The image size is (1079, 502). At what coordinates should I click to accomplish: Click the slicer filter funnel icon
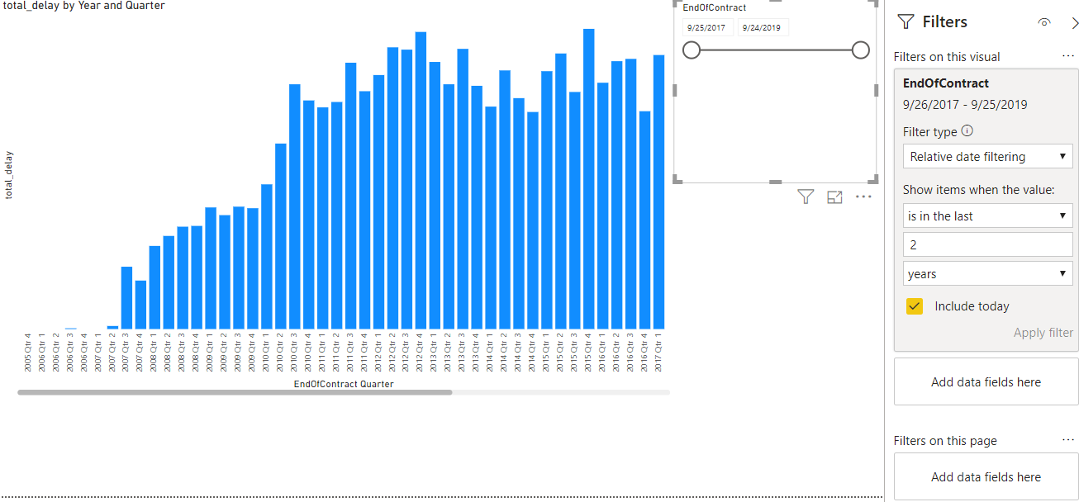click(806, 197)
